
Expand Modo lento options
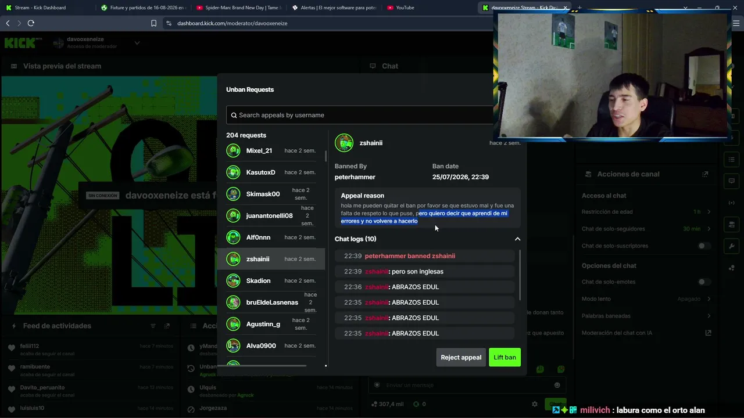709,299
